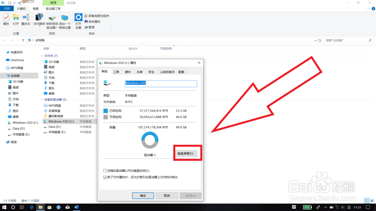Collapse the ribbon with the chevron arrow
This screenshot has height=211, width=376.
coord(368,9)
